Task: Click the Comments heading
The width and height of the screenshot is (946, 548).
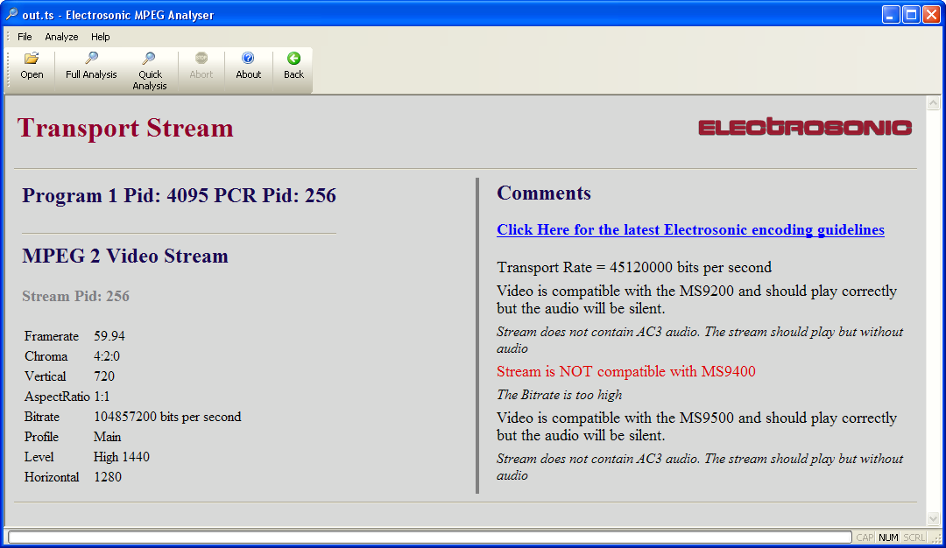Action: coord(544,193)
